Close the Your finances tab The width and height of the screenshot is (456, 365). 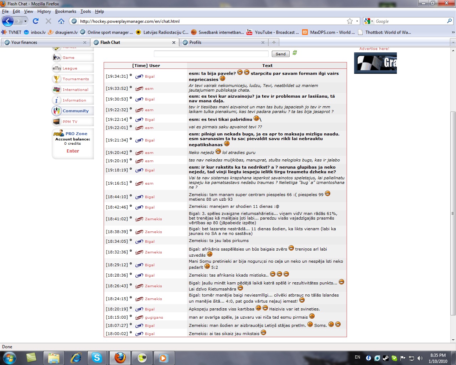coord(85,42)
